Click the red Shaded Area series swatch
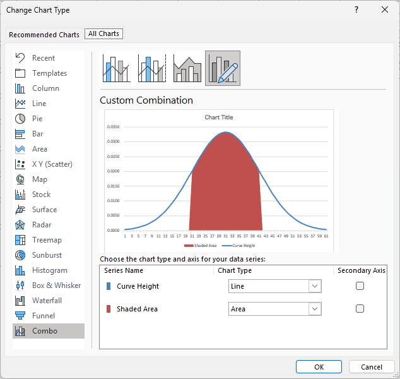The width and height of the screenshot is (400, 379). tap(109, 309)
